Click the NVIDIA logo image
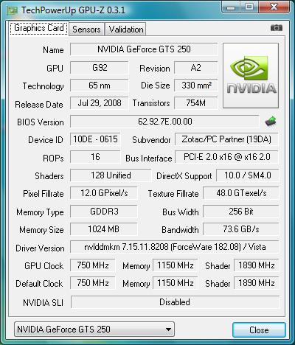 coord(251,75)
